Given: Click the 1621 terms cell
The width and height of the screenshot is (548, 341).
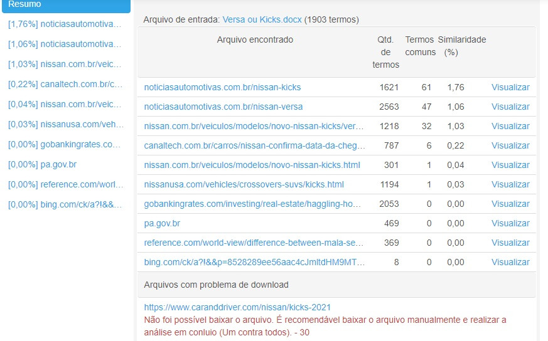Looking at the screenshot, I should [x=389, y=87].
